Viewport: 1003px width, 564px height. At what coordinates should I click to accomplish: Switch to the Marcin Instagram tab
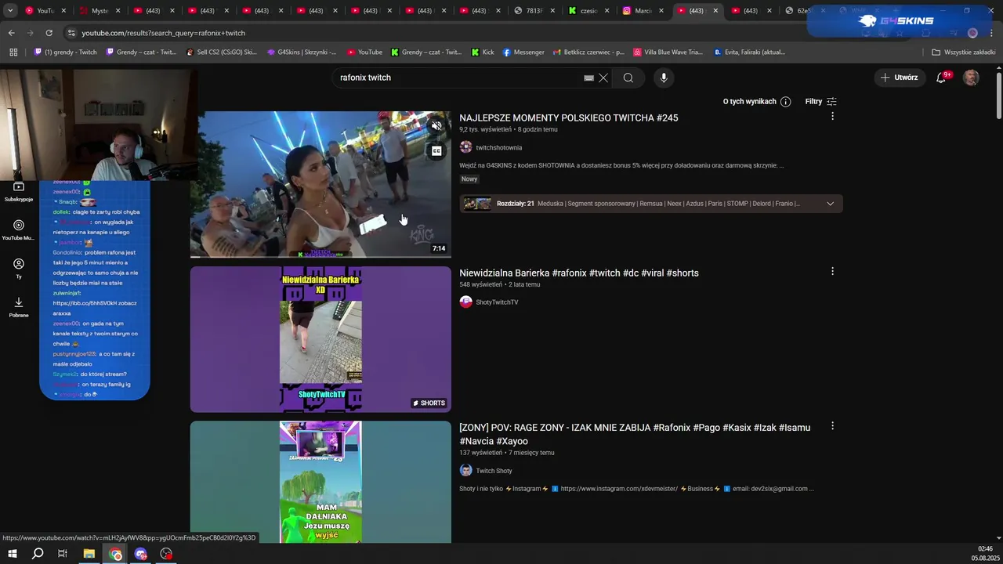pyautogui.click(x=643, y=11)
